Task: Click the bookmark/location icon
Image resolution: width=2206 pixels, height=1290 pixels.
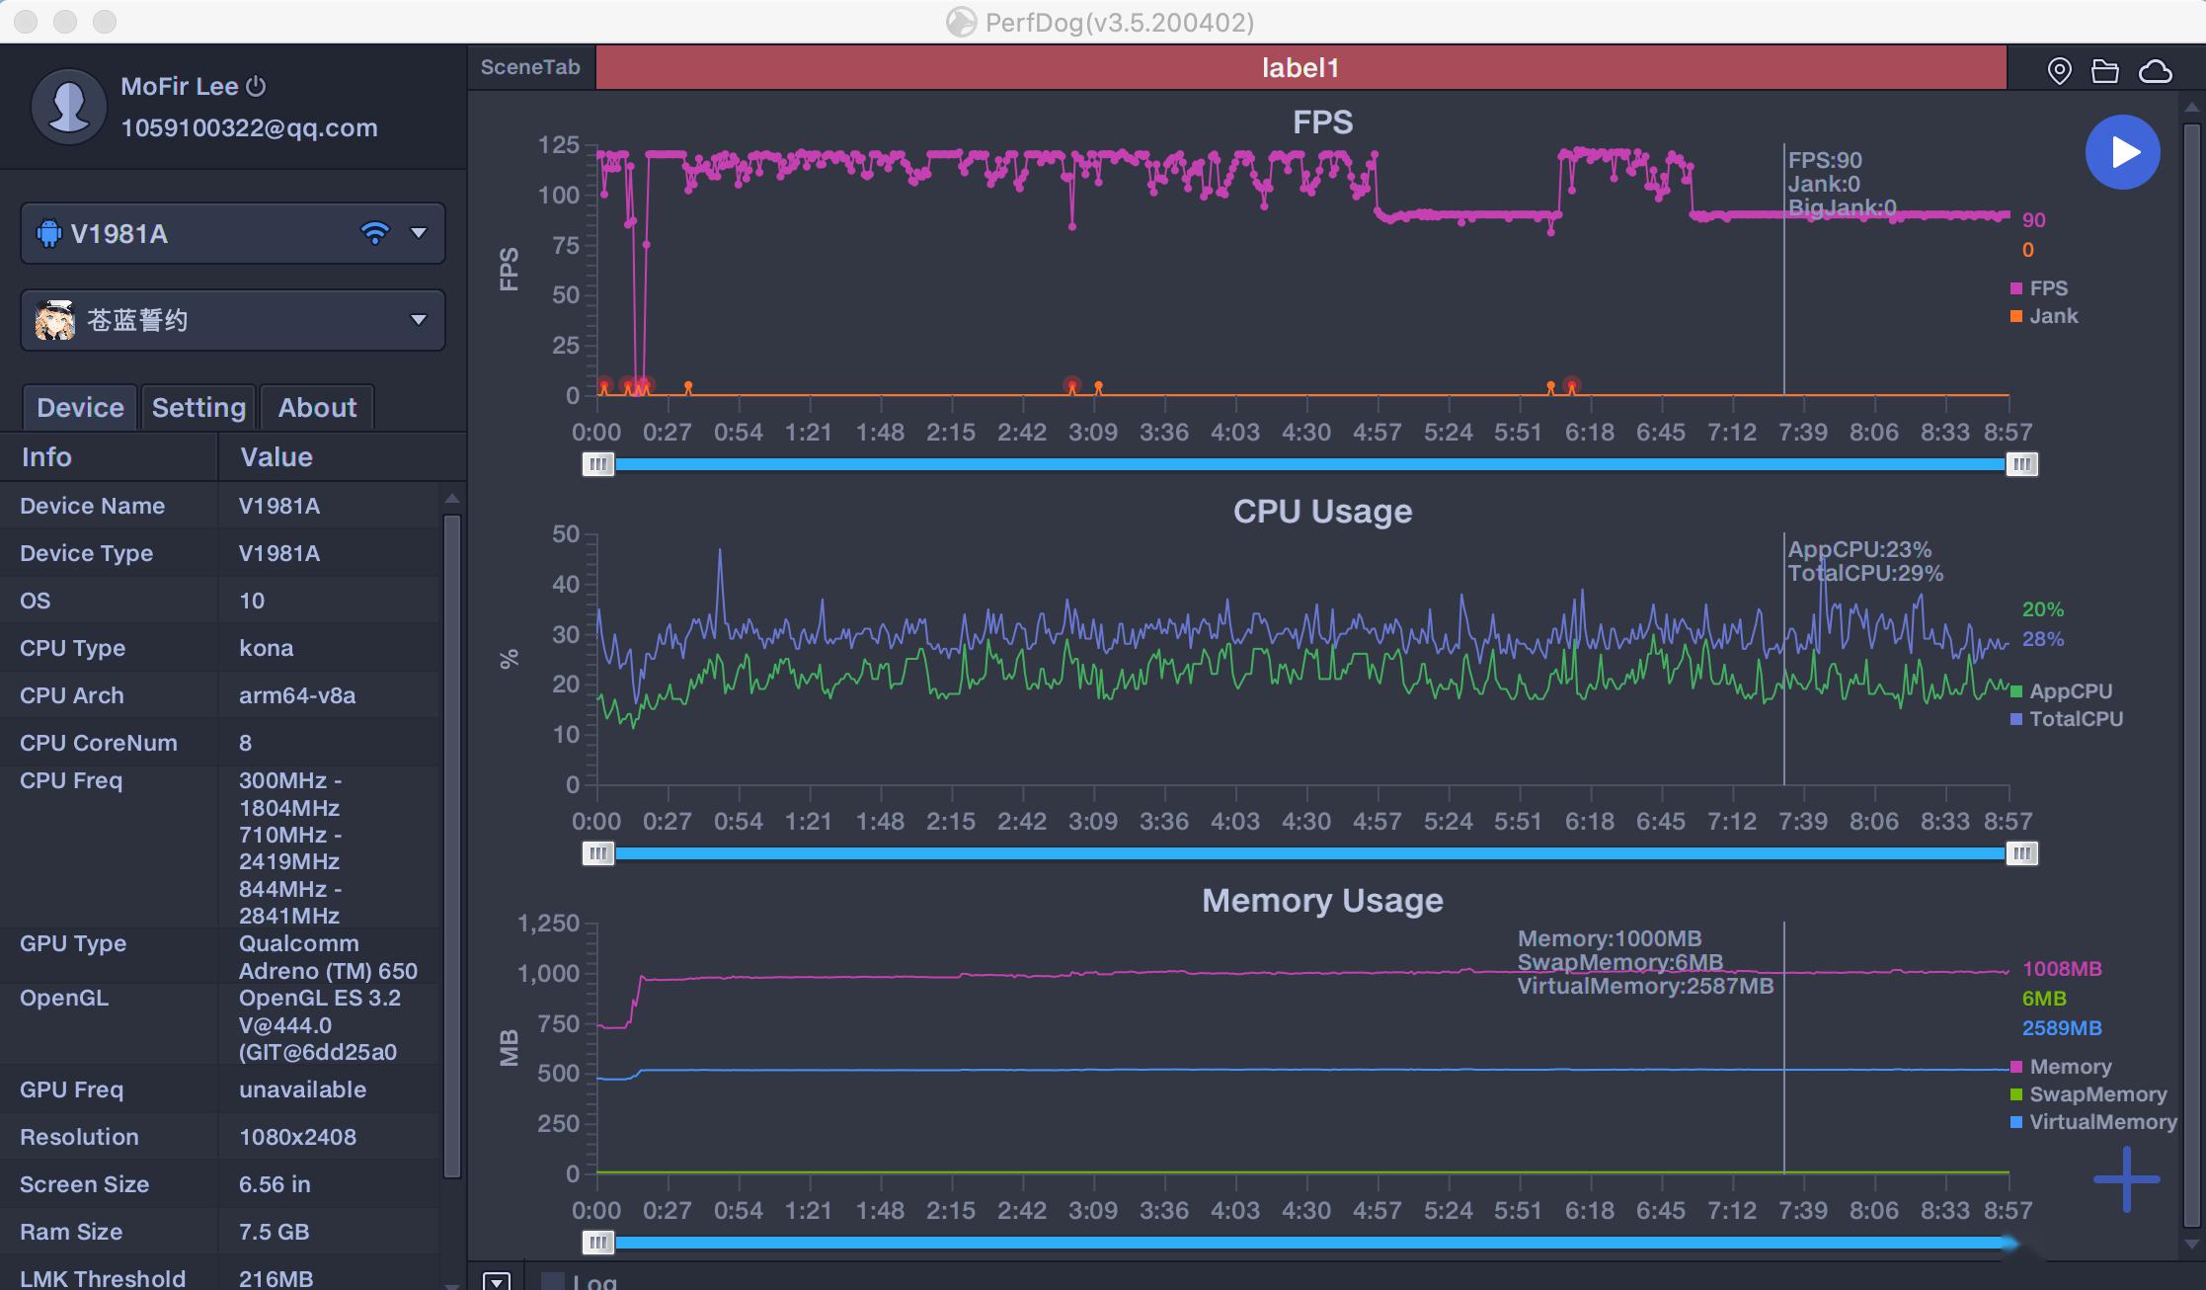Action: coord(2057,67)
